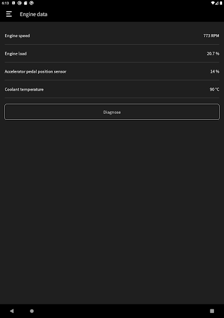
Task: Tap the Android back navigation triangle
Action: 12,311
